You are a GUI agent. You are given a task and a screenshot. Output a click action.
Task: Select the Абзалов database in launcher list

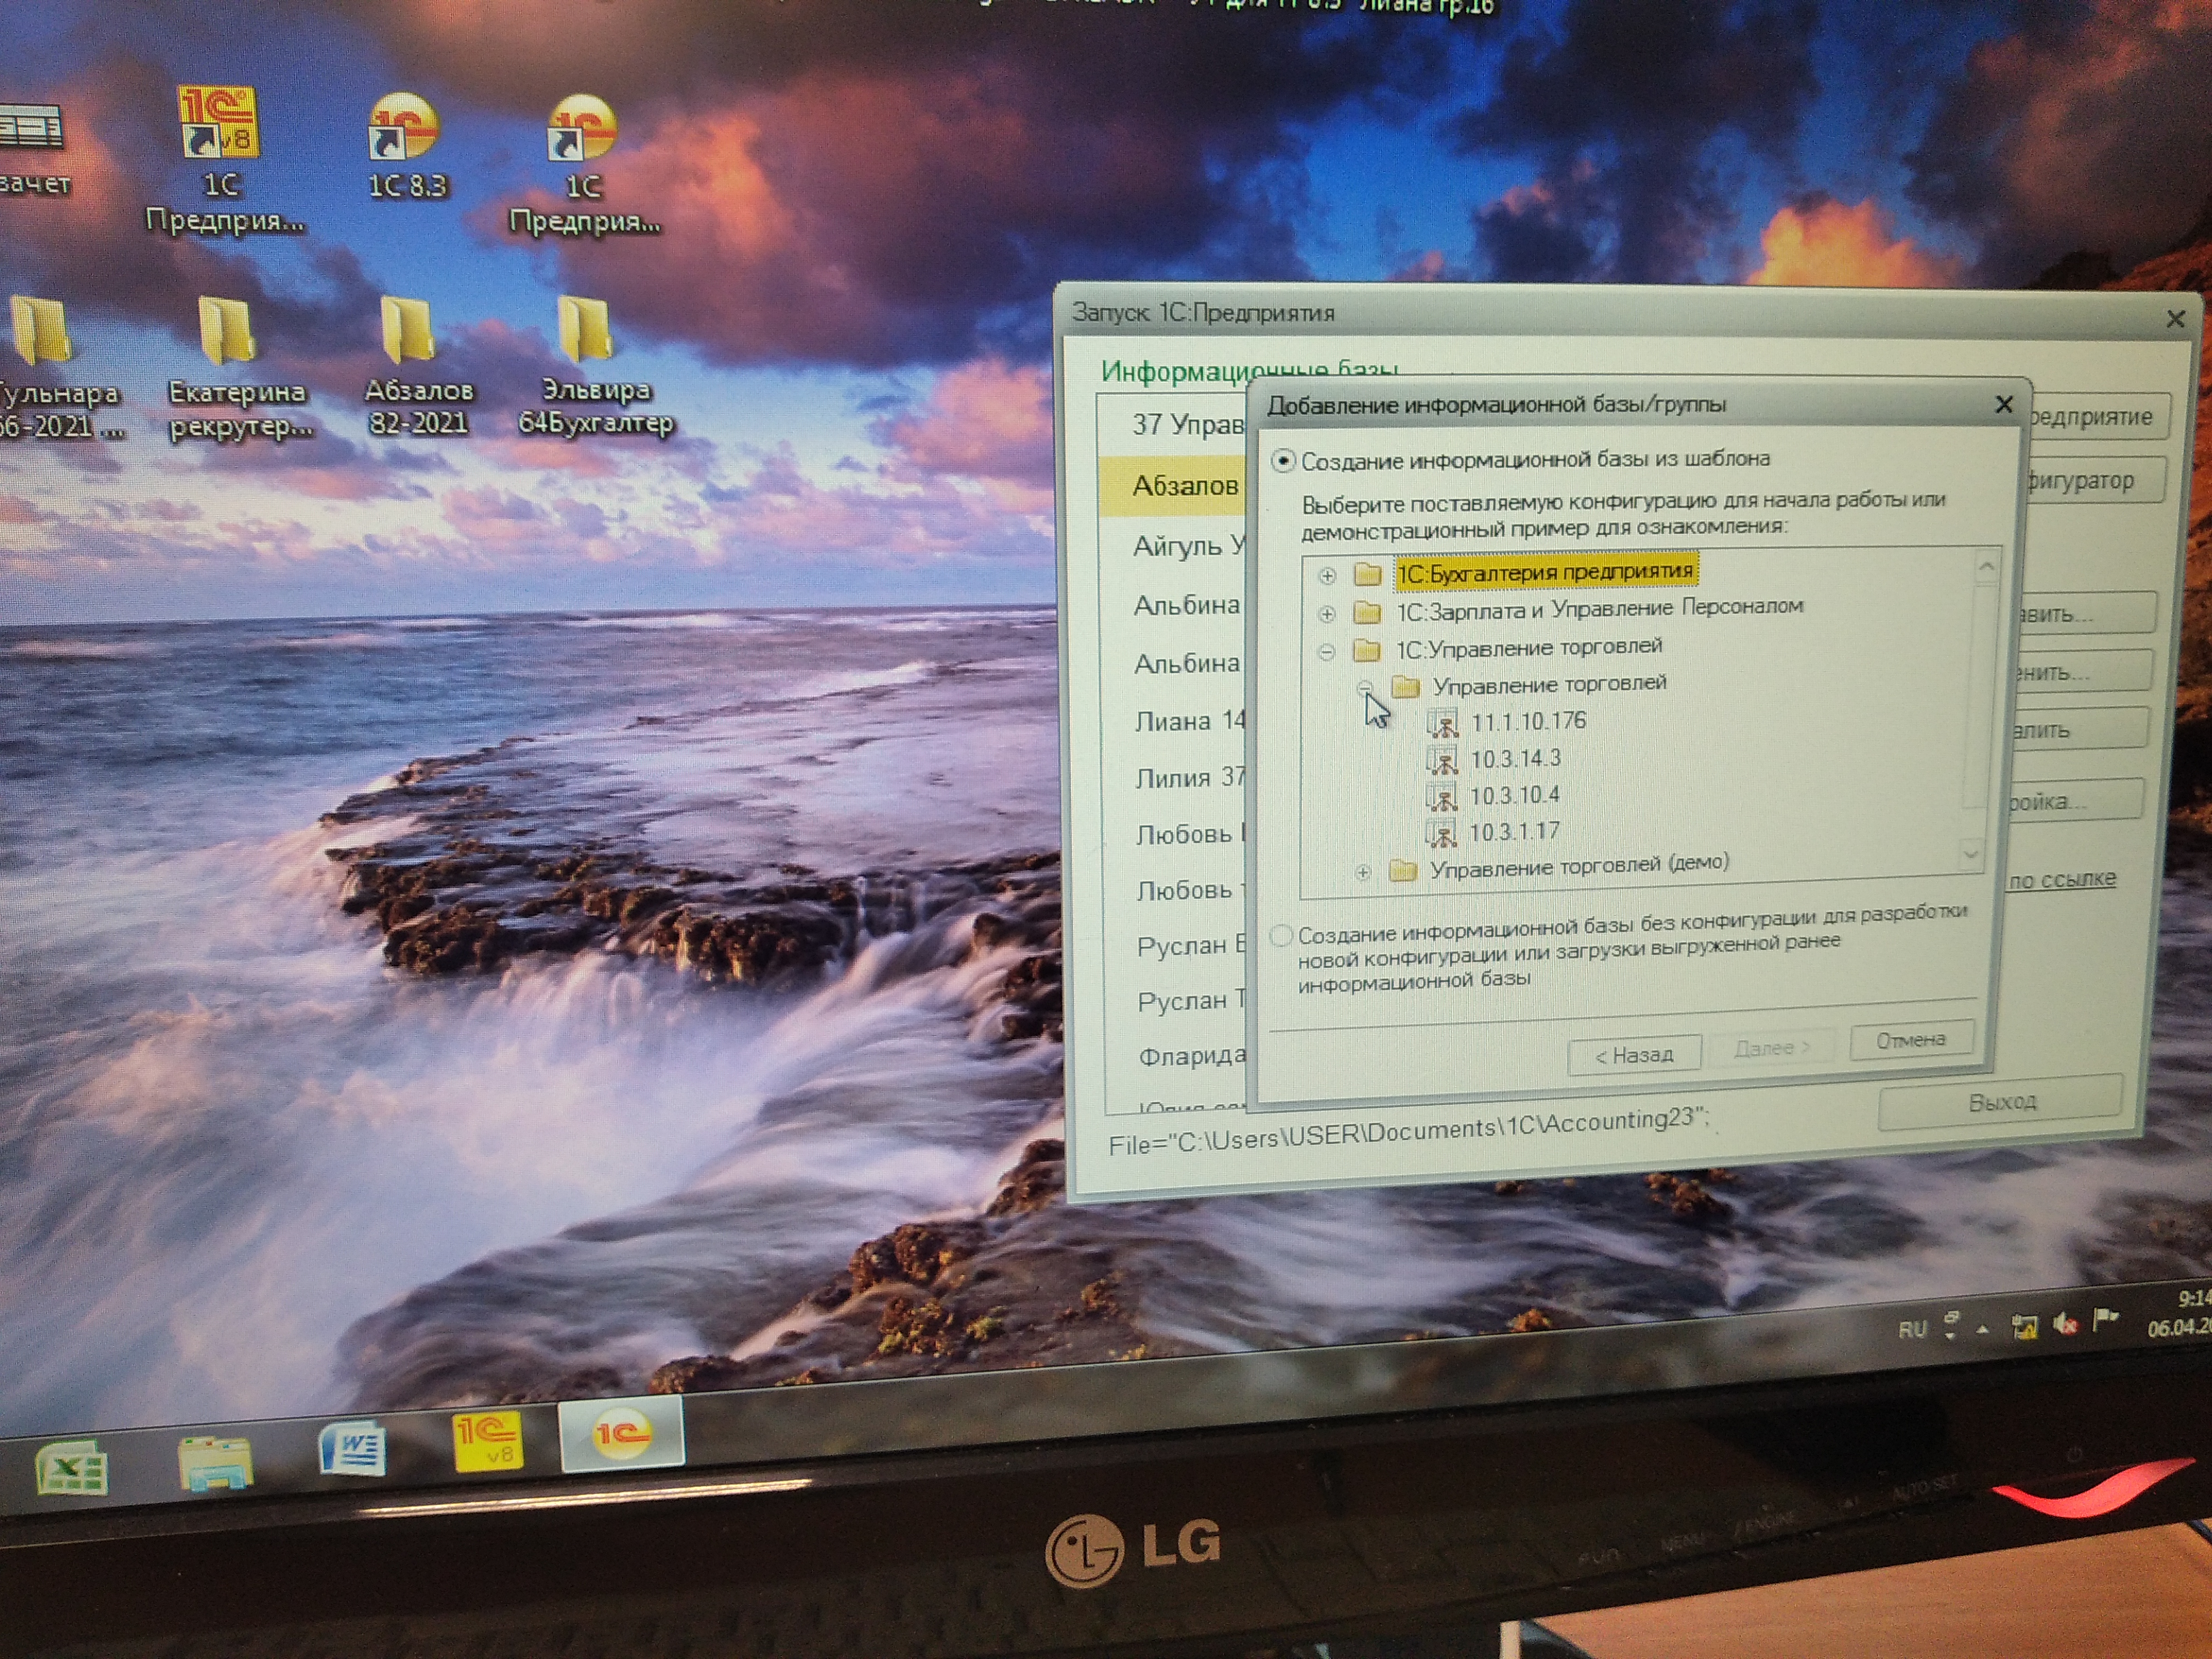(x=1172, y=486)
